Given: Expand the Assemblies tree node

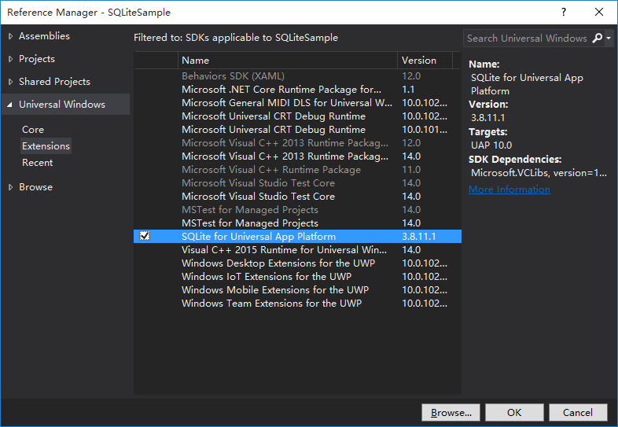Looking at the screenshot, I should [11, 36].
